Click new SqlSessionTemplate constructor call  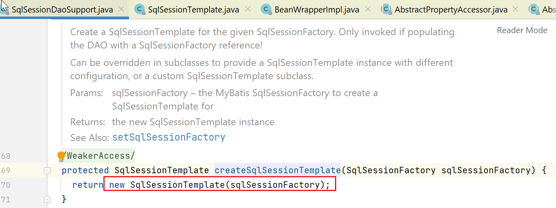tap(220, 185)
